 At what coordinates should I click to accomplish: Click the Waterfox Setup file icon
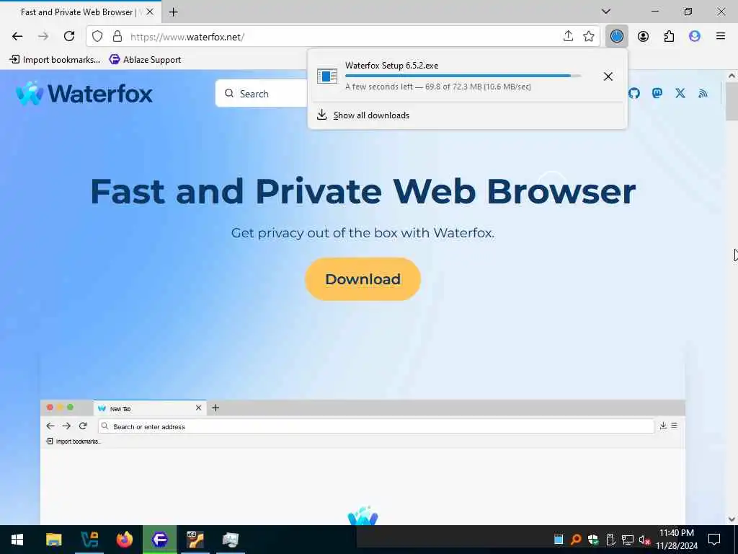[x=327, y=76]
